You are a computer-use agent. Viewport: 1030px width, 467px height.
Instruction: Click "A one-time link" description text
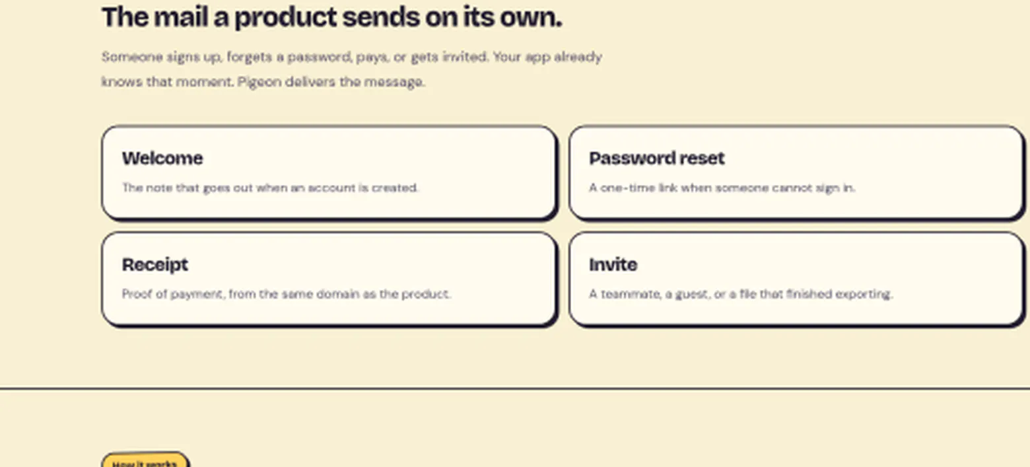click(722, 188)
